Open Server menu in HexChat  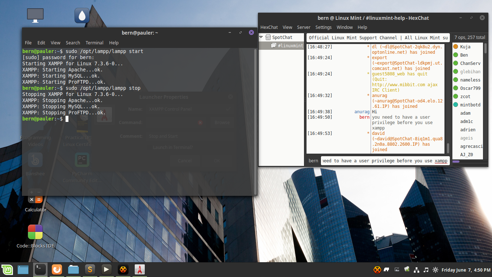[304, 27]
